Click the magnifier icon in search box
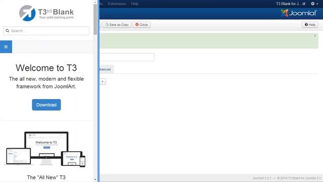Image resolution: width=323 pixels, height=182 pixels. pos(8,31)
